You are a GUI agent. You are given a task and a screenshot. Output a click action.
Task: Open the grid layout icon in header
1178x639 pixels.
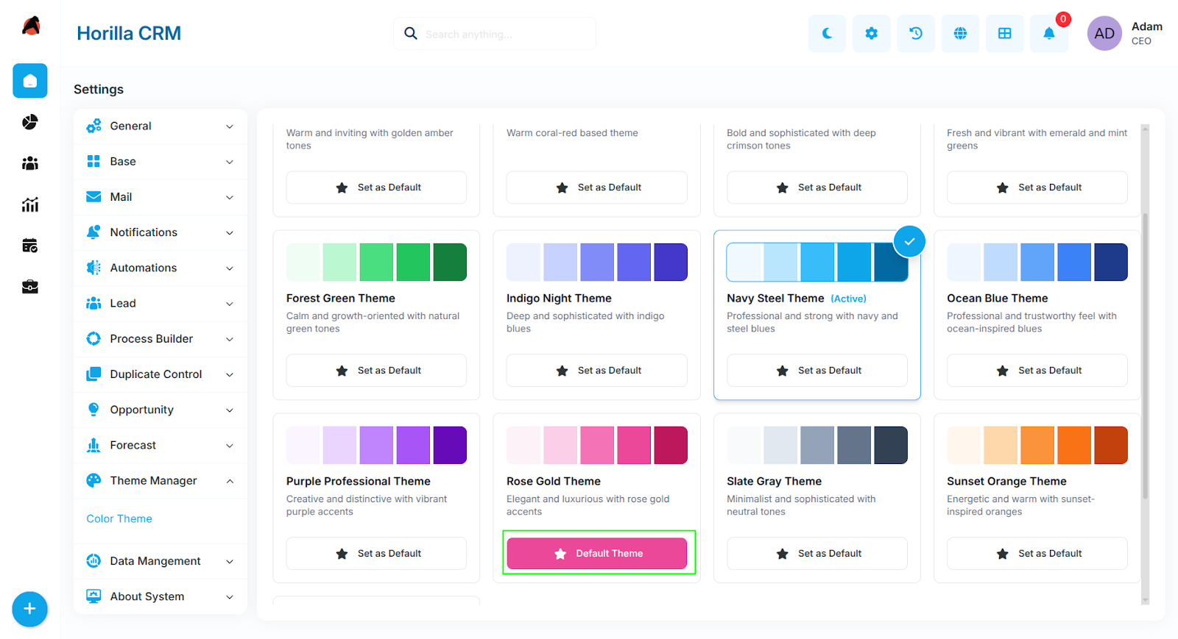pos(1005,33)
